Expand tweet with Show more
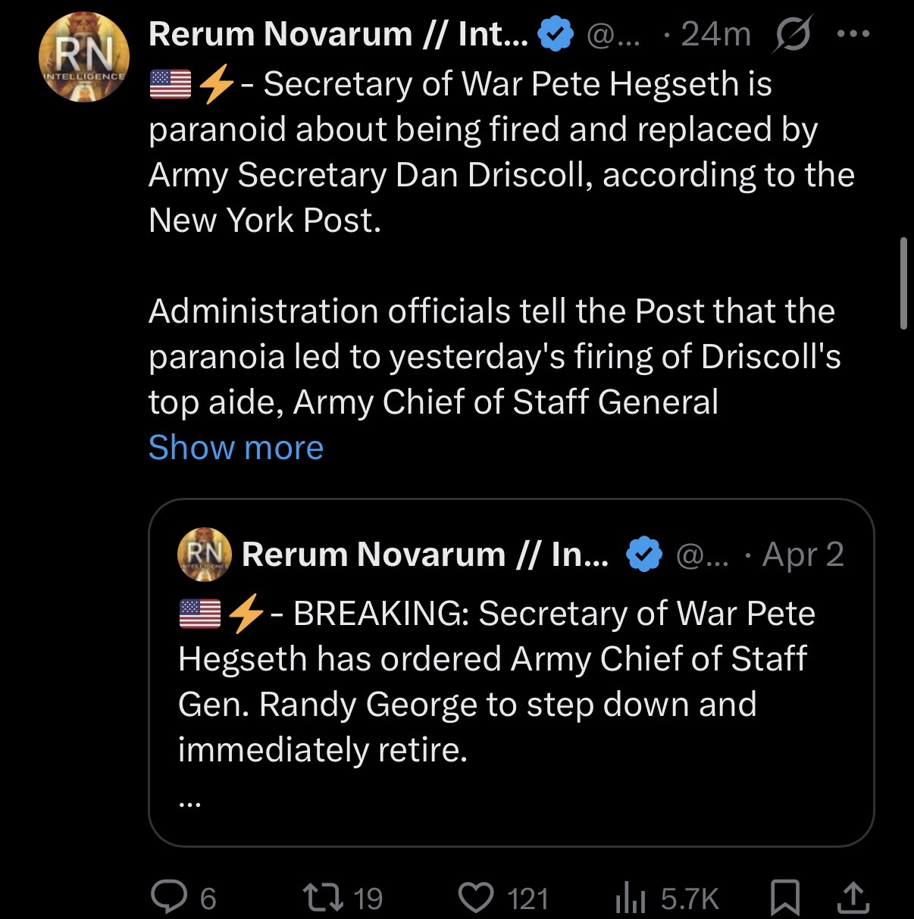This screenshot has width=914, height=919. click(x=236, y=447)
